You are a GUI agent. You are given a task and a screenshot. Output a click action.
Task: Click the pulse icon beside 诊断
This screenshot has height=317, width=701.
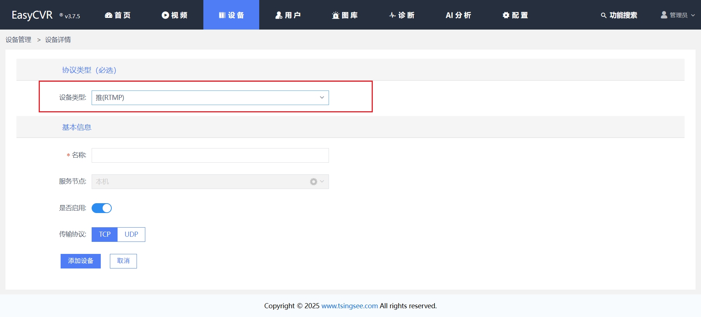coord(392,15)
